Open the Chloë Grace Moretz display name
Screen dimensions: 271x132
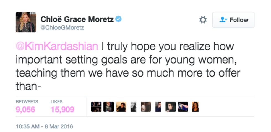click(77, 19)
